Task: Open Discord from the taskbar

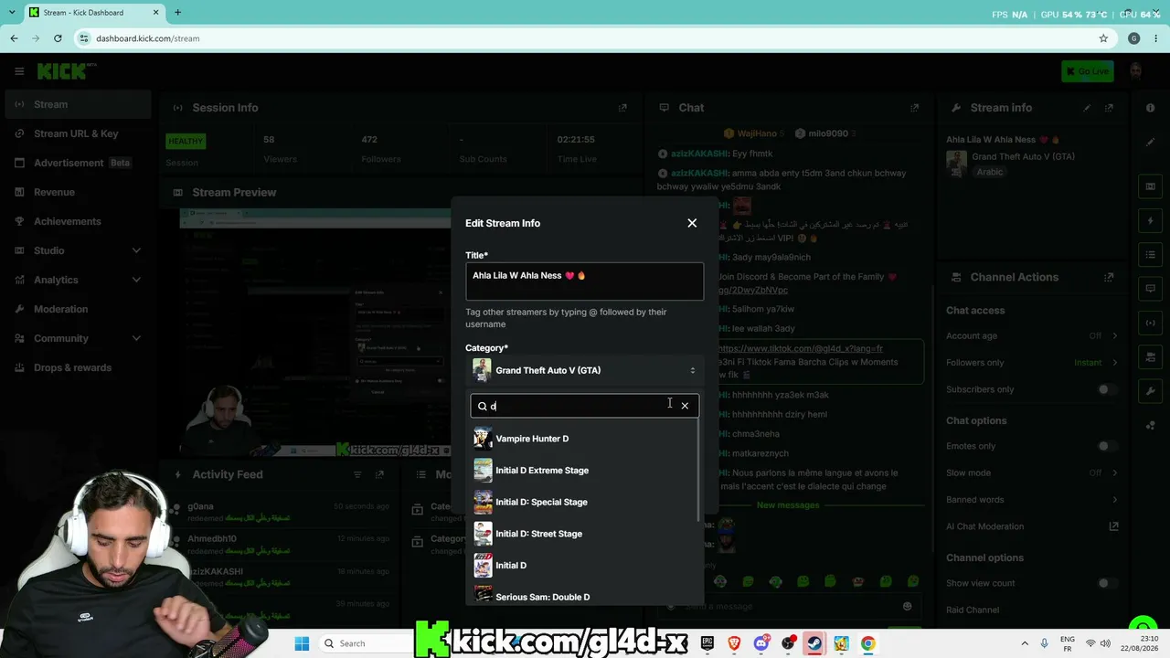Action: coord(760,643)
